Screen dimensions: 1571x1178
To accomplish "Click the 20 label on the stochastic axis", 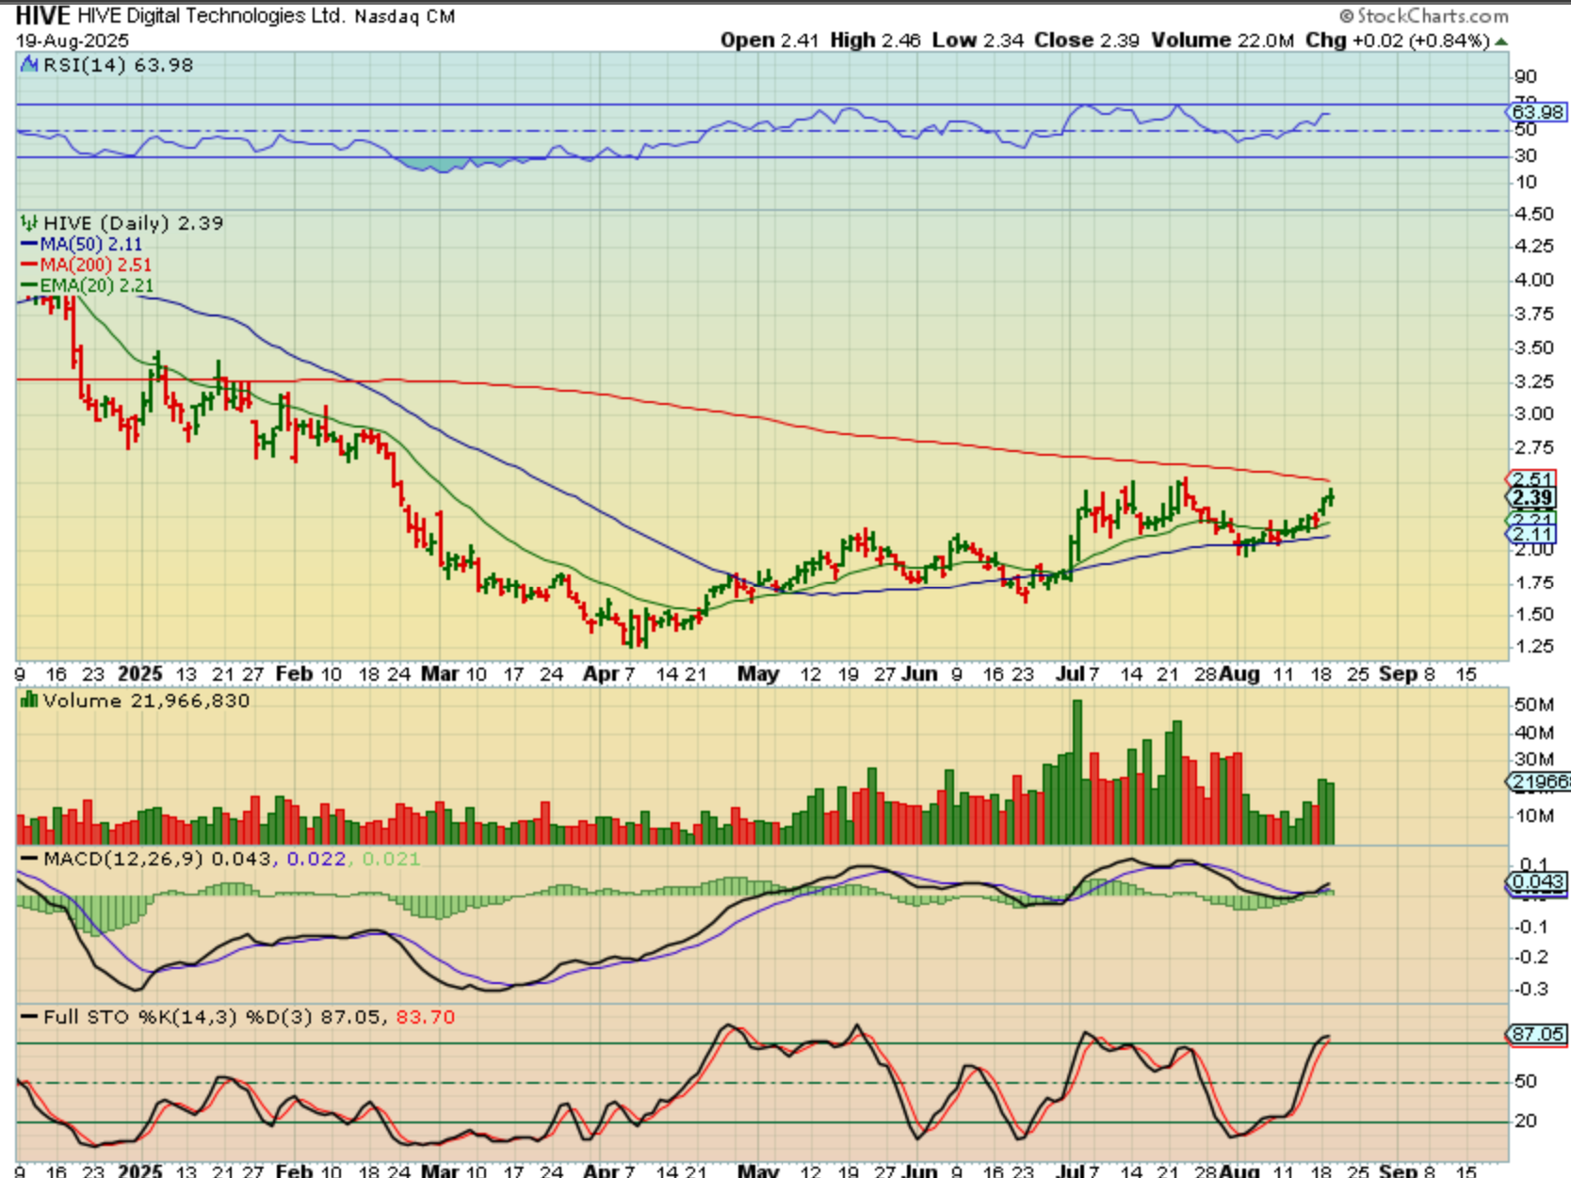I will 1525,1121.
